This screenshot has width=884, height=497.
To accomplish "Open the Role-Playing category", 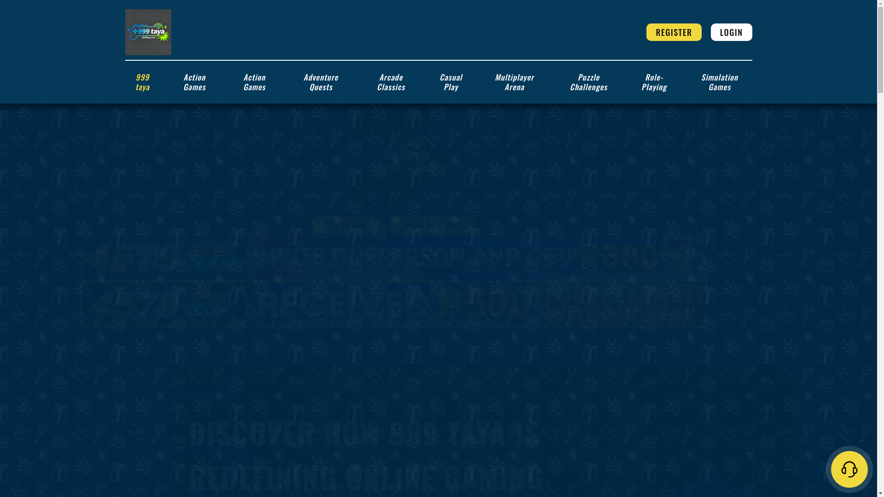I will click(654, 82).
